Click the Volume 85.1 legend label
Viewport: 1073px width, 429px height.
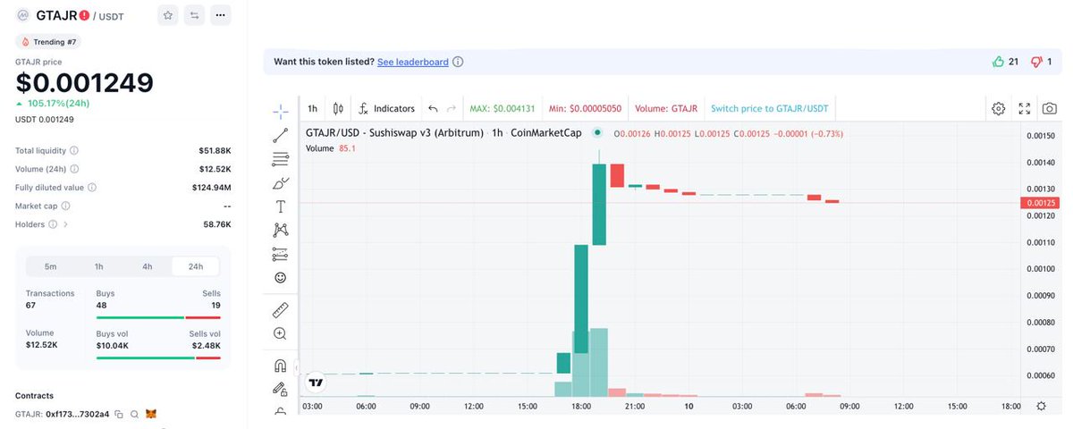(x=331, y=148)
